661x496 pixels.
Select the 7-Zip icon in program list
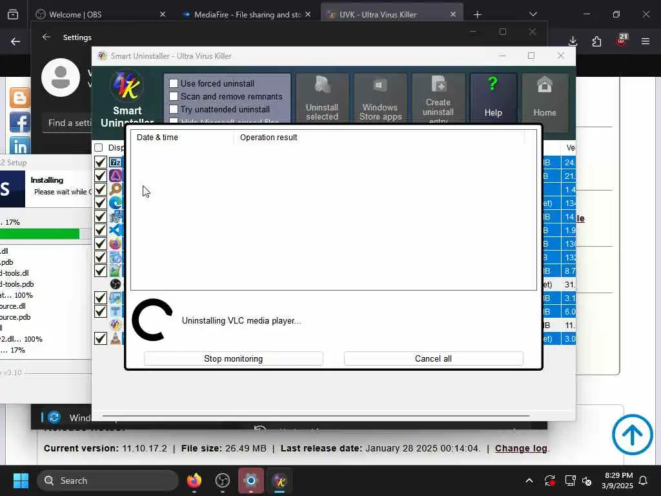click(116, 162)
